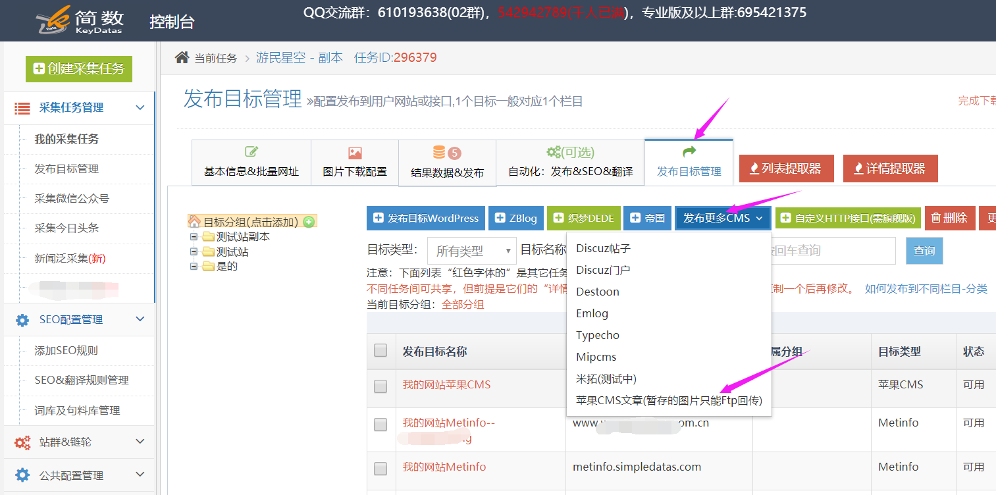
Task: Toggle the select-all checkbox in table header
Action: (380, 351)
